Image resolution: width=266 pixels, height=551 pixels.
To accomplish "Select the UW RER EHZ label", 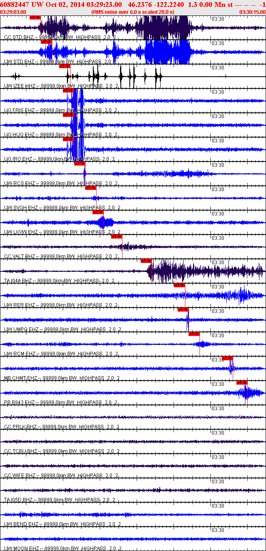I will (x=60, y=305).
